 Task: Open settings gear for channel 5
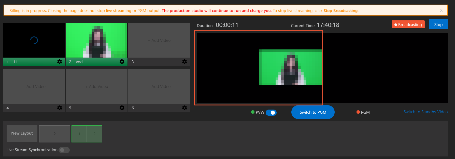tap(122, 108)
